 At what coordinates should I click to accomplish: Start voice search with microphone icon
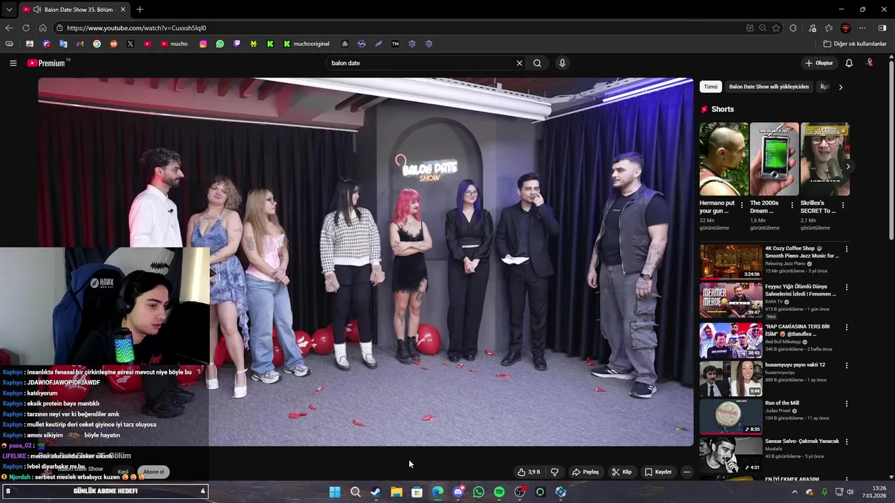[562, 63]
